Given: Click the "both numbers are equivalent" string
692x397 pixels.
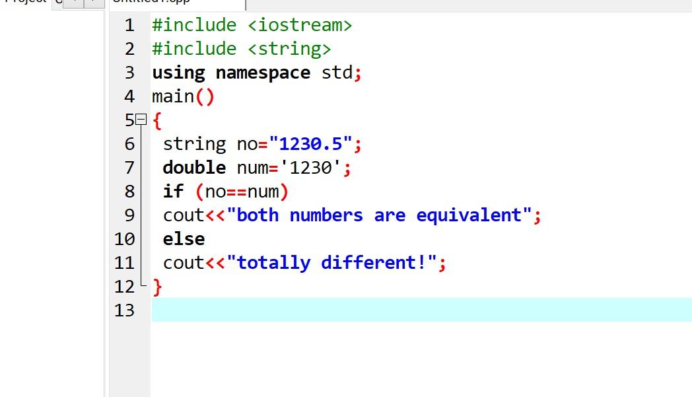Looking at the screenshot, I should (379, 215).
